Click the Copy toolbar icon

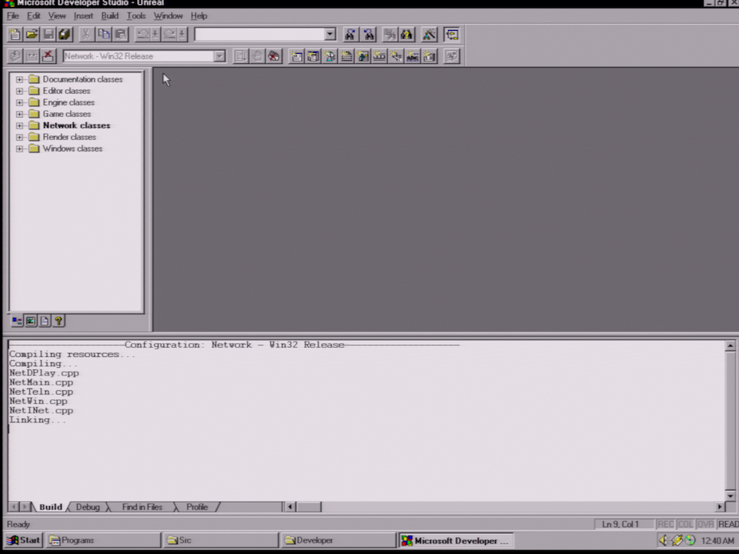(103, 35)
